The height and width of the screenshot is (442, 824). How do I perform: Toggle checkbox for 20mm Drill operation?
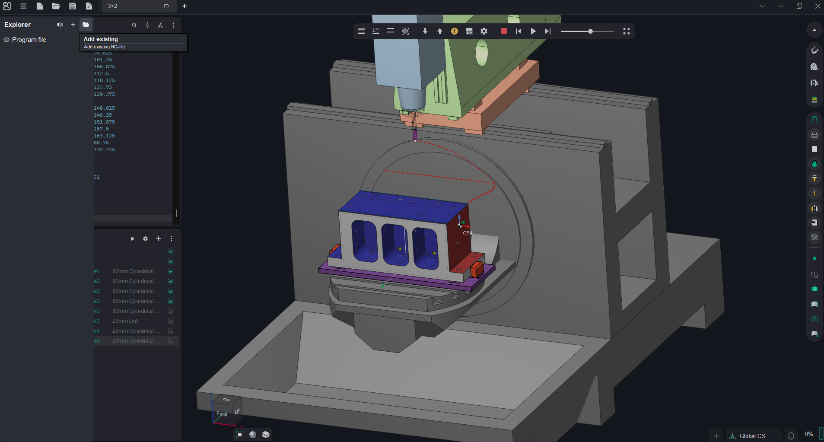coord(170,321)
